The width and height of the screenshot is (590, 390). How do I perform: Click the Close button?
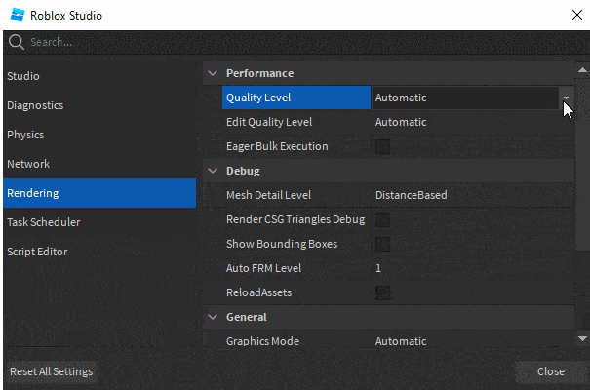coord(550,371)
